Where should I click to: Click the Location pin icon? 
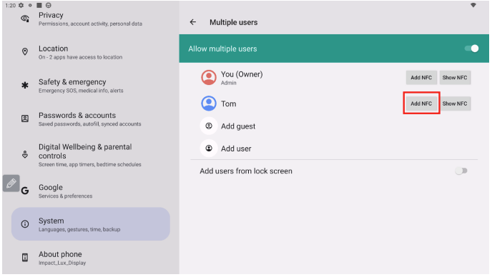point(25,51)
